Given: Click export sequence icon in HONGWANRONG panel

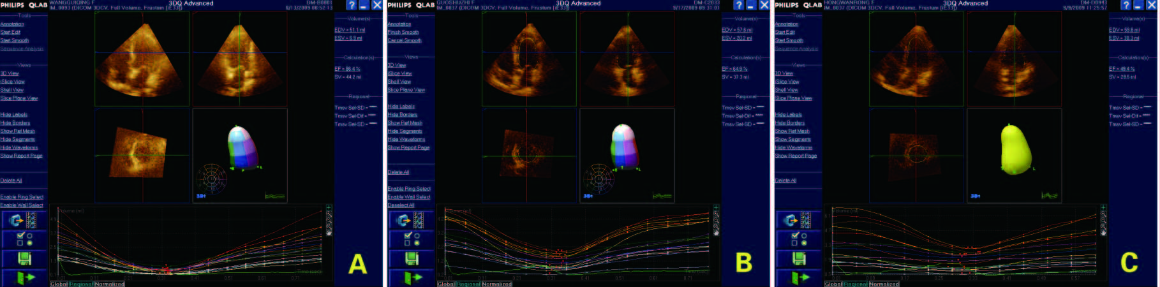Looking at the screenshot, I should [x=798, y=221].
